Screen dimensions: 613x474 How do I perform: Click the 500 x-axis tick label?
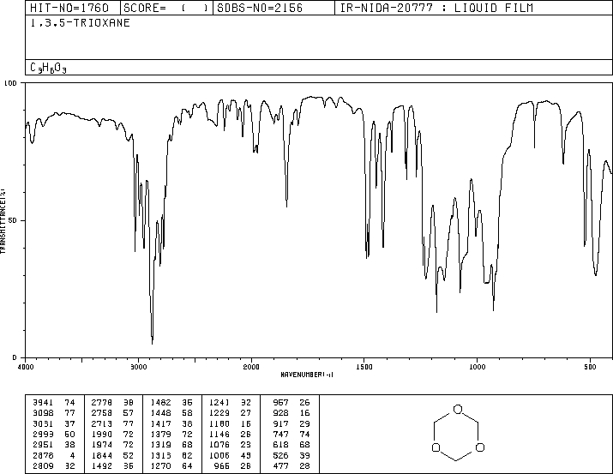coord(590,367)
